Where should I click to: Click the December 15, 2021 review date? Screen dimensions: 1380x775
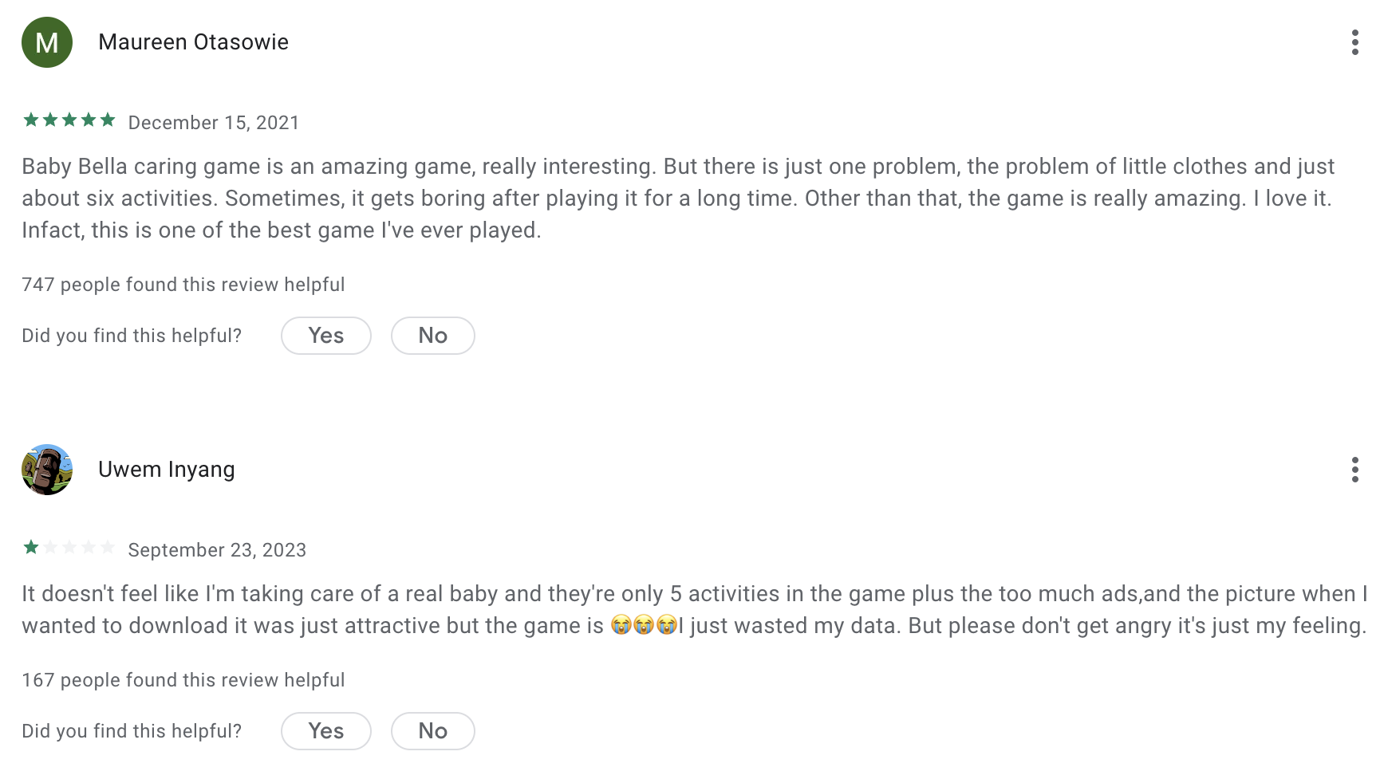[214, 123]
